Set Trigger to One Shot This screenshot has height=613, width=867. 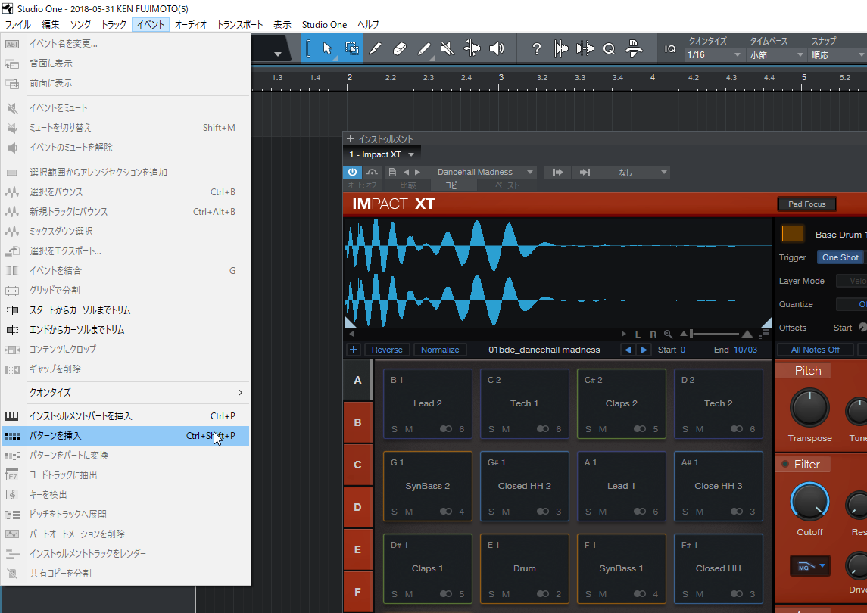pyautogui.click(x=840, y=257)
